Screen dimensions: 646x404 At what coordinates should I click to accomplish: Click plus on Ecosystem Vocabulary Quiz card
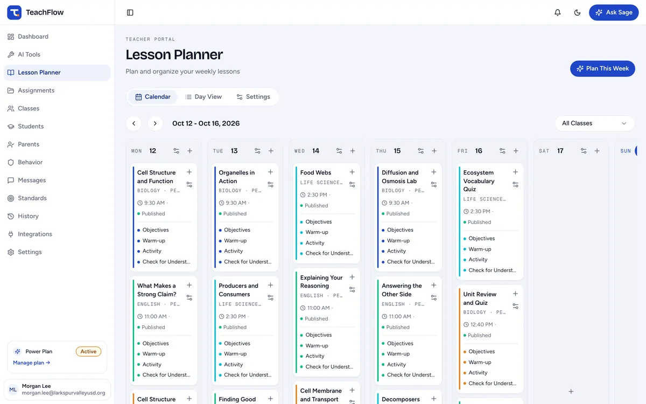[515, 172]
